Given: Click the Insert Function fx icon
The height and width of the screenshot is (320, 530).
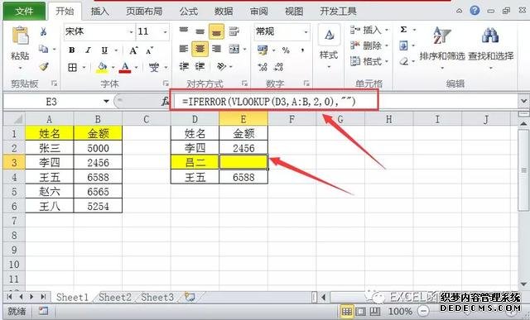Looking at the screenshot, I should [166, 101].
